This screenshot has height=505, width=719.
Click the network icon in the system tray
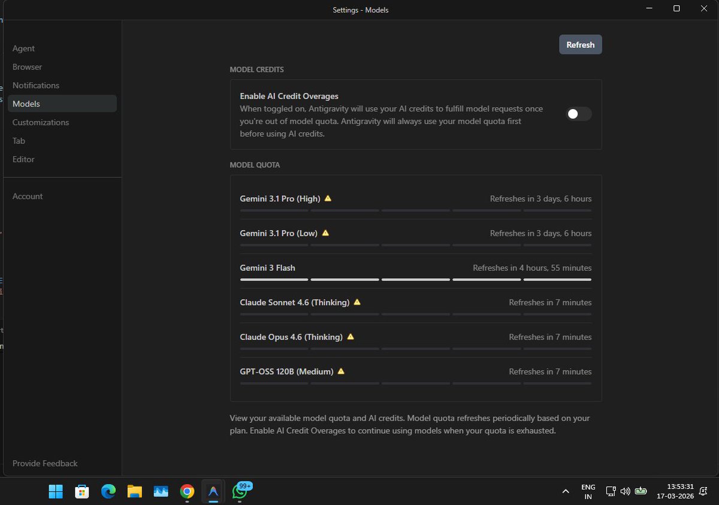(611, 492)
